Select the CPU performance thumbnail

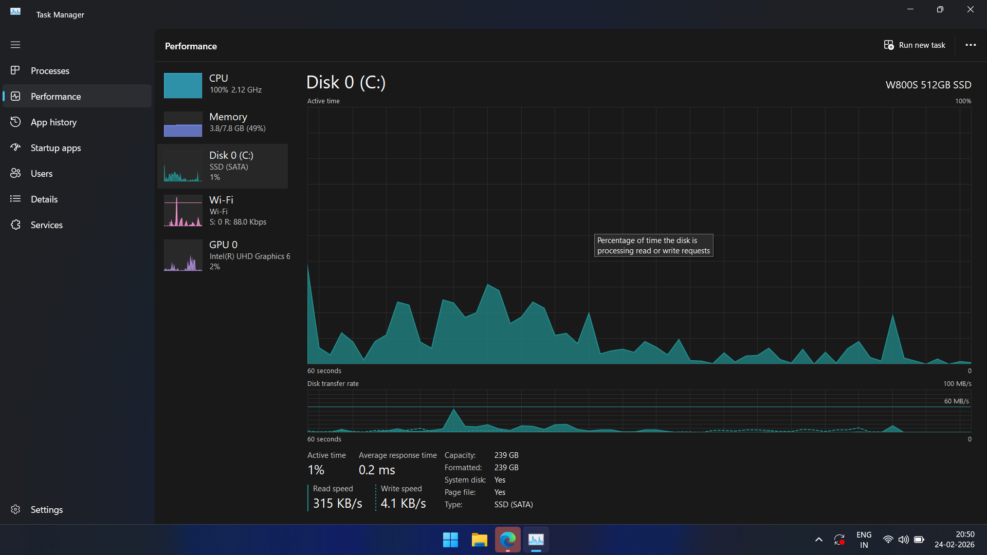tap(183, 85)
